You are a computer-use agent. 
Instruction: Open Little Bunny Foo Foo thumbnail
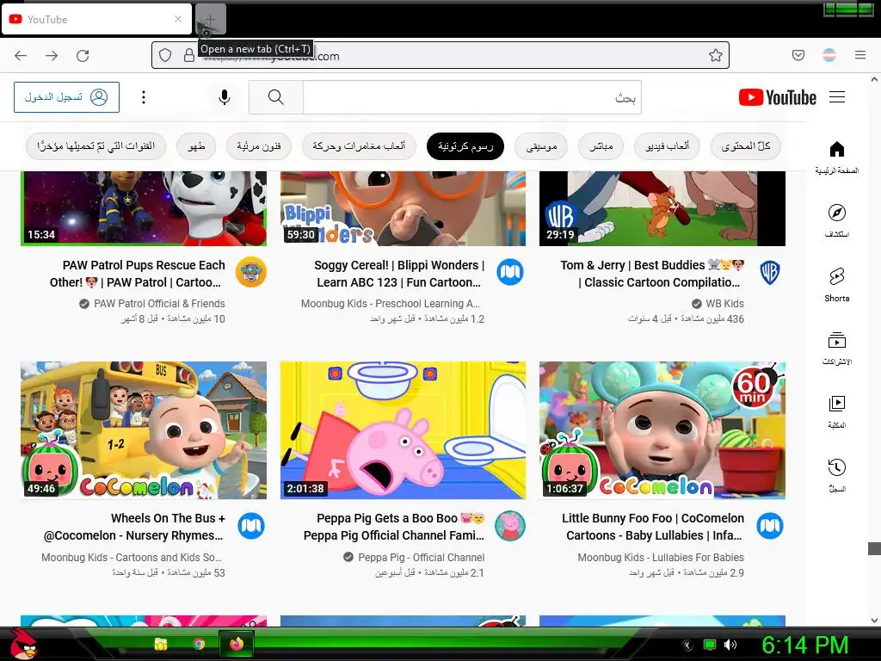pos(662,430)
